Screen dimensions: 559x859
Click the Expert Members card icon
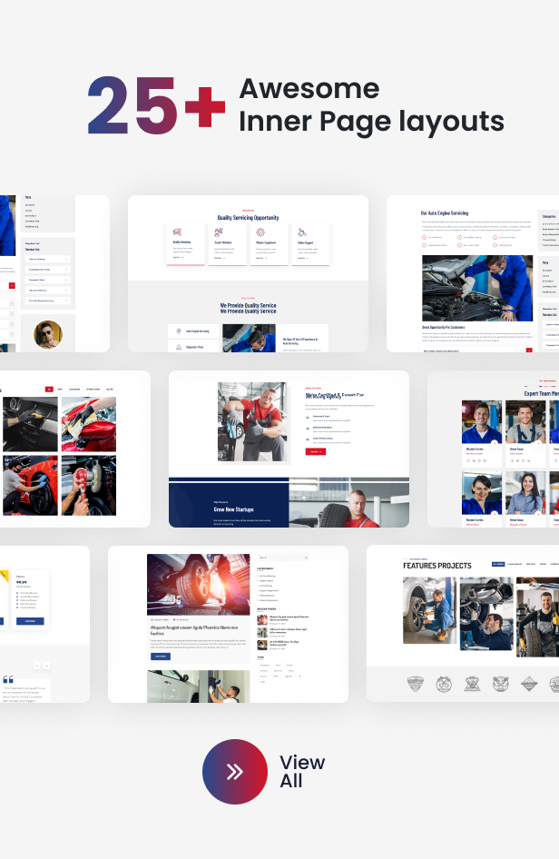(219, 232)
